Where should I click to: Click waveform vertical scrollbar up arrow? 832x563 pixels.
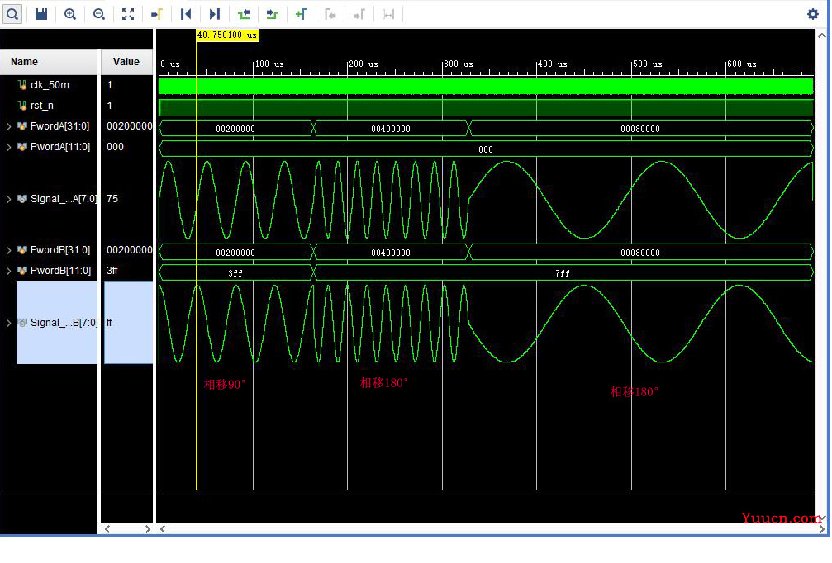tap(822, 35)
